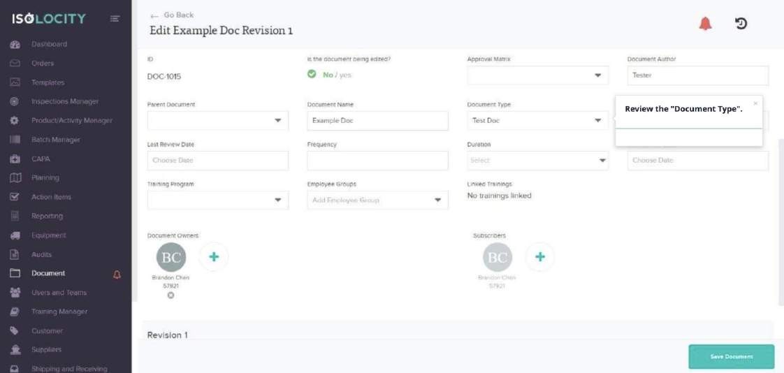Click the Go Back link

(x=172, y=15)
